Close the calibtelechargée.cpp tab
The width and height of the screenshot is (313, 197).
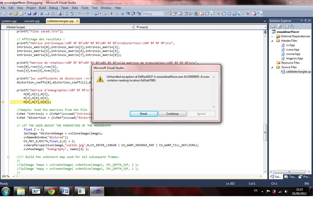77,21
